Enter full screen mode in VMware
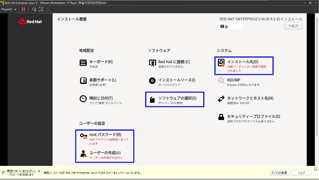Screen dimensions: 319x180 point(41,9)
